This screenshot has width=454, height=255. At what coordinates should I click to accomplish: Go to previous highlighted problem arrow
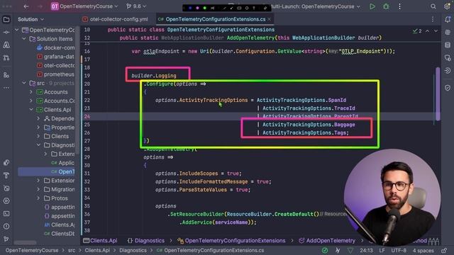[x=427, y=30]
